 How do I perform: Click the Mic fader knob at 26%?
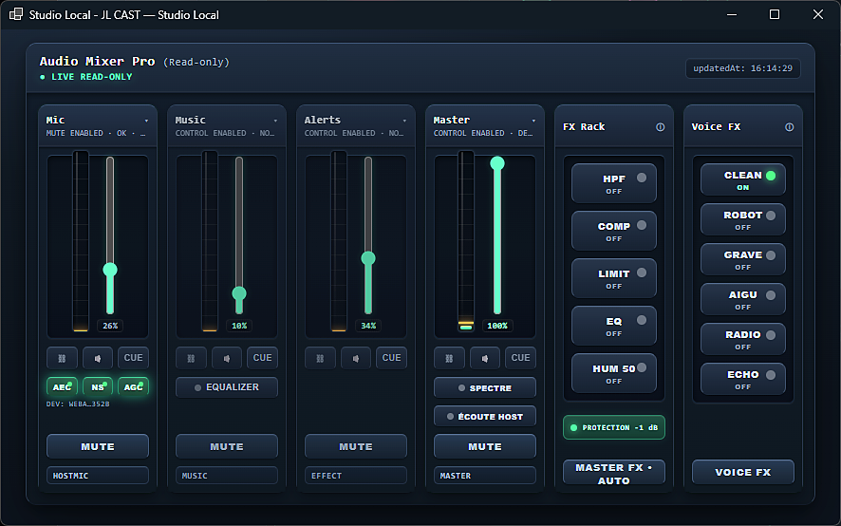point(110,270)
